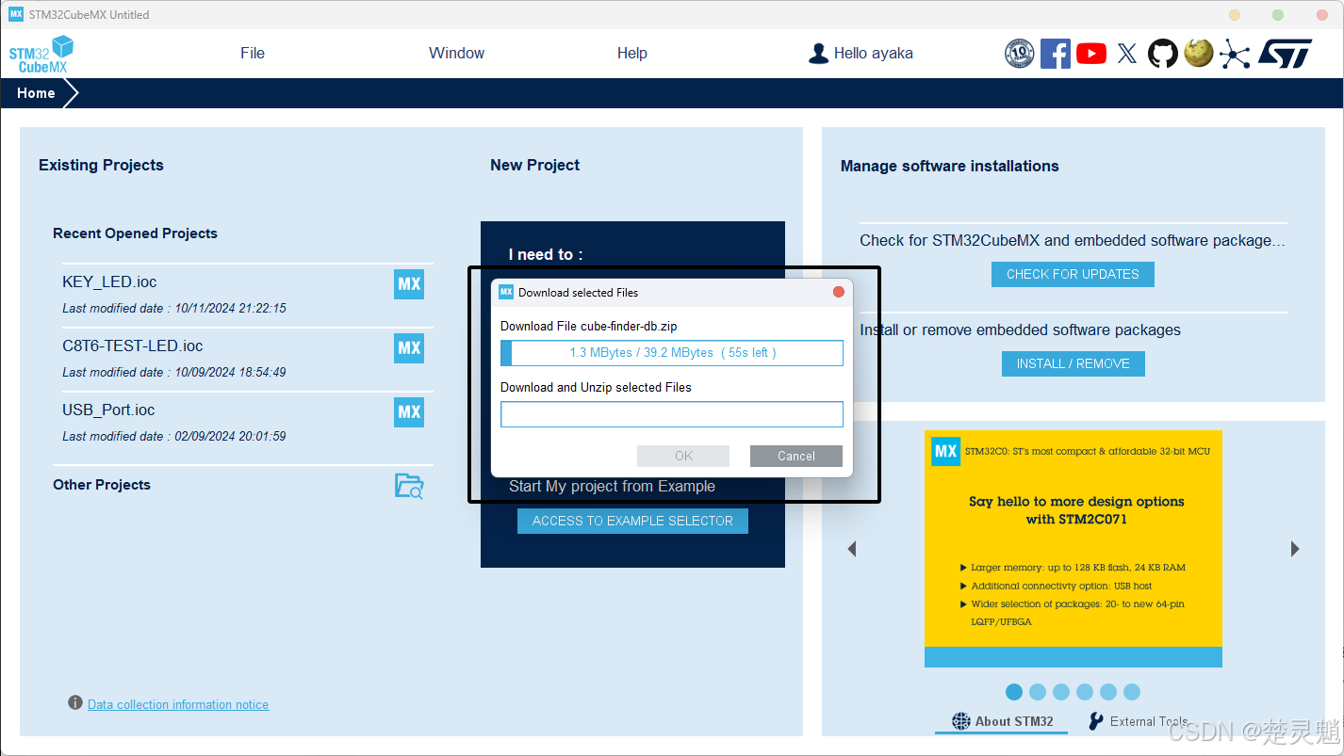Switch to the About STM32 tab
The image size is (1344, 756).
tap(1002, 722)
